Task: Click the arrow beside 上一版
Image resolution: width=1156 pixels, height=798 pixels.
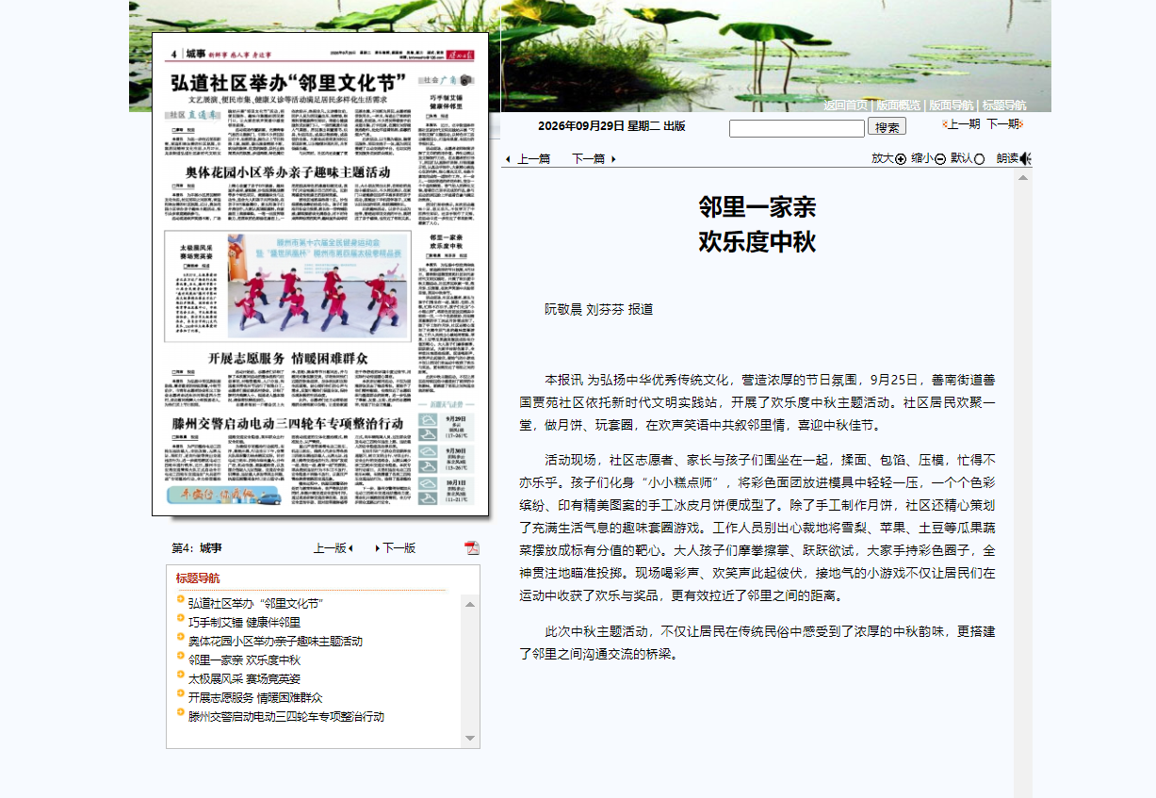Action: click(350, 548)
